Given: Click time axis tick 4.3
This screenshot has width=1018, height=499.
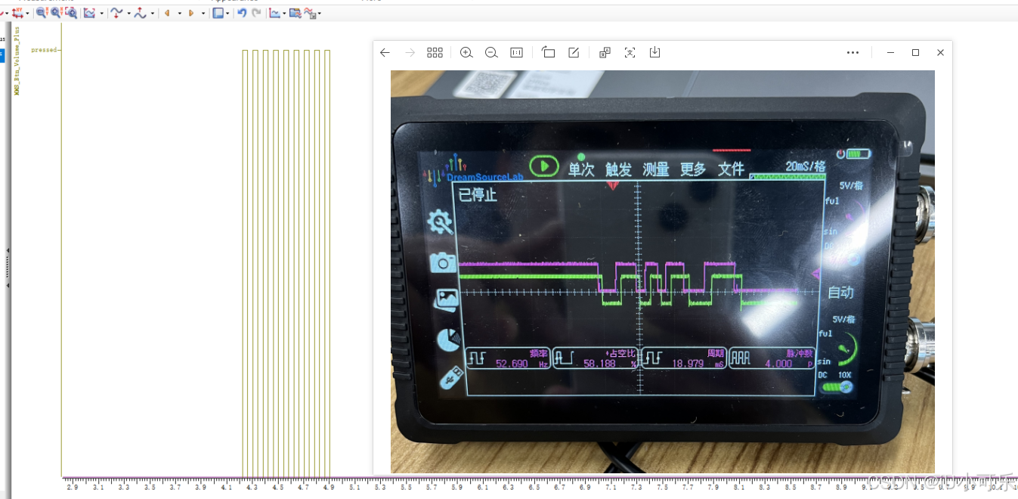Looking at the screenshot, I should [252, 488].
